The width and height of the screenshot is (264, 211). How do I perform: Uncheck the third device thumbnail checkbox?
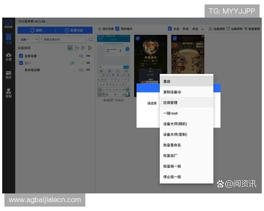175,38
